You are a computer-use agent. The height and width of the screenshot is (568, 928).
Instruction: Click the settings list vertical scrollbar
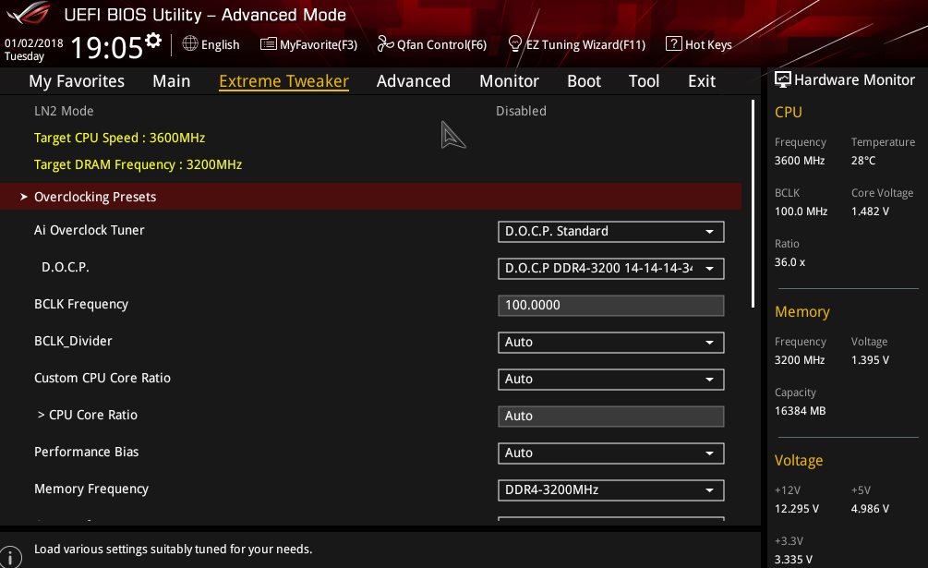click(x=753, y=203)
